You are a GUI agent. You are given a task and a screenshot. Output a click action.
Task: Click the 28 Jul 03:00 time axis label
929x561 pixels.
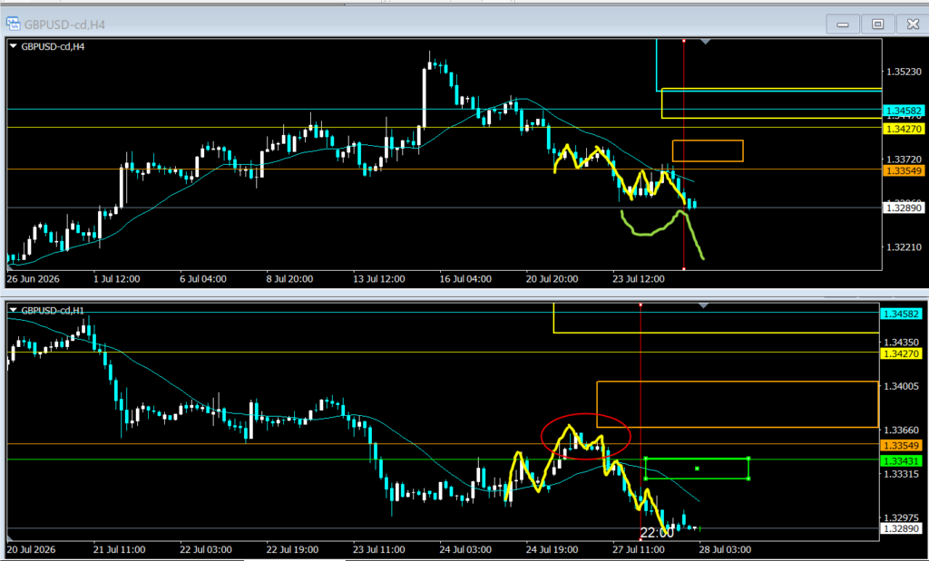(726, 550)
